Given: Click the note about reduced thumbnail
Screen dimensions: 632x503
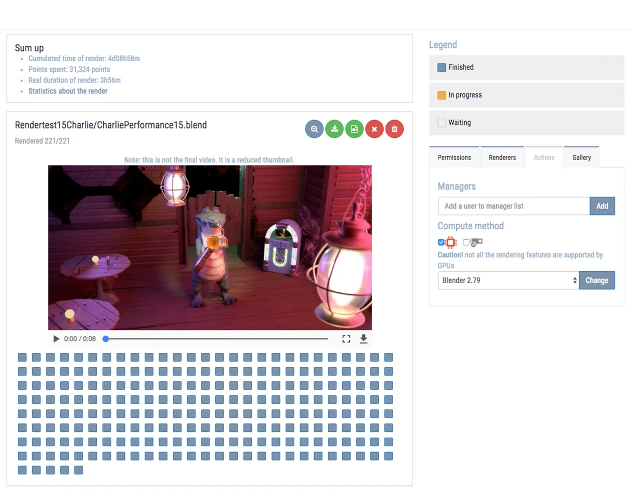Looking at the screenshot, I should [209, 160].
